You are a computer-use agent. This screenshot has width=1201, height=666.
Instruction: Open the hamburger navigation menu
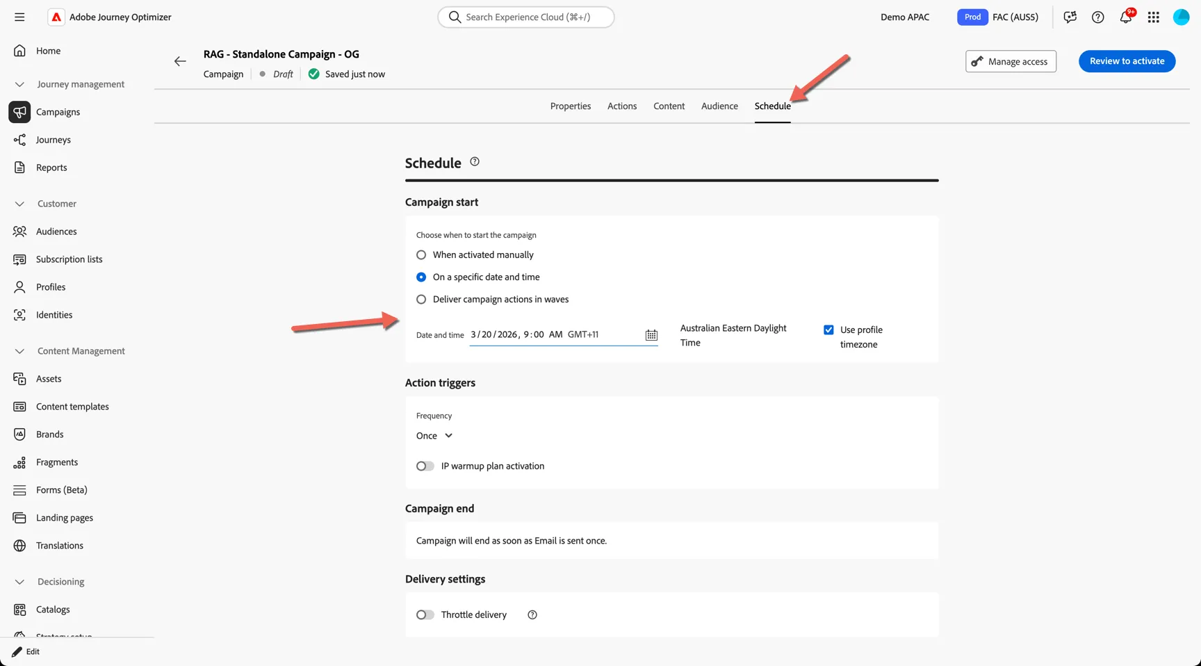click(19, 17)
